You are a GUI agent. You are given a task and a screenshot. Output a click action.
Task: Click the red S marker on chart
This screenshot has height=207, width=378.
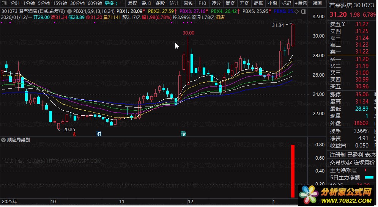click(74, 134)
